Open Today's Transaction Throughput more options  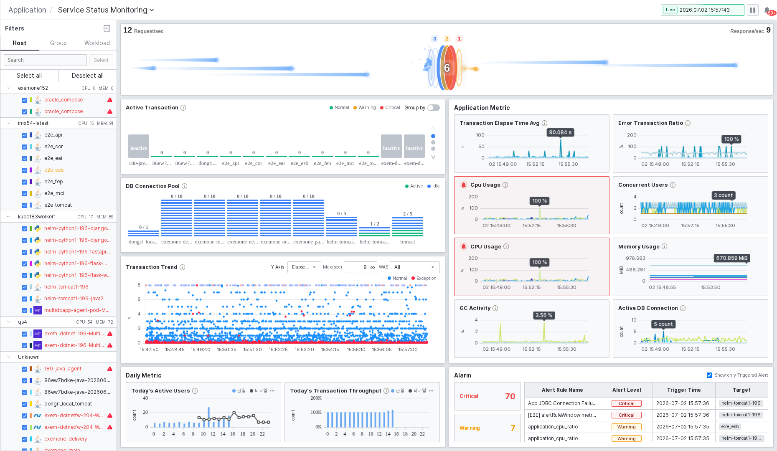pos(431,391)
